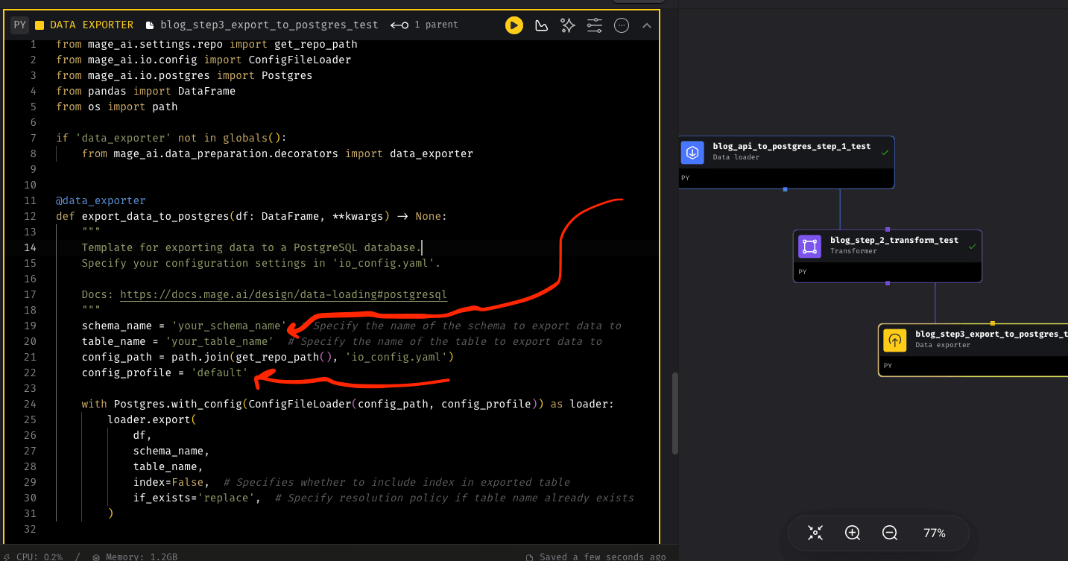Click the CPU usage status

pyautogui.click(x=32, y=557)
